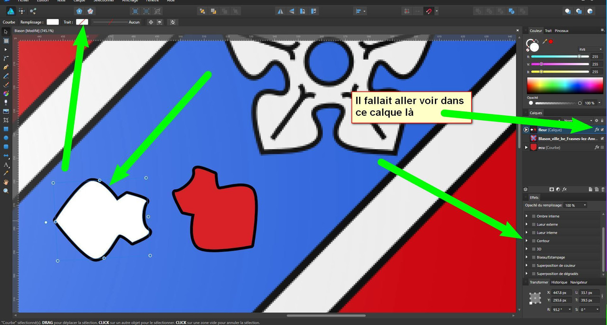This screenshot has width=607, height=325.
Task: Open the Couleur tab
Action: (535, 31)
